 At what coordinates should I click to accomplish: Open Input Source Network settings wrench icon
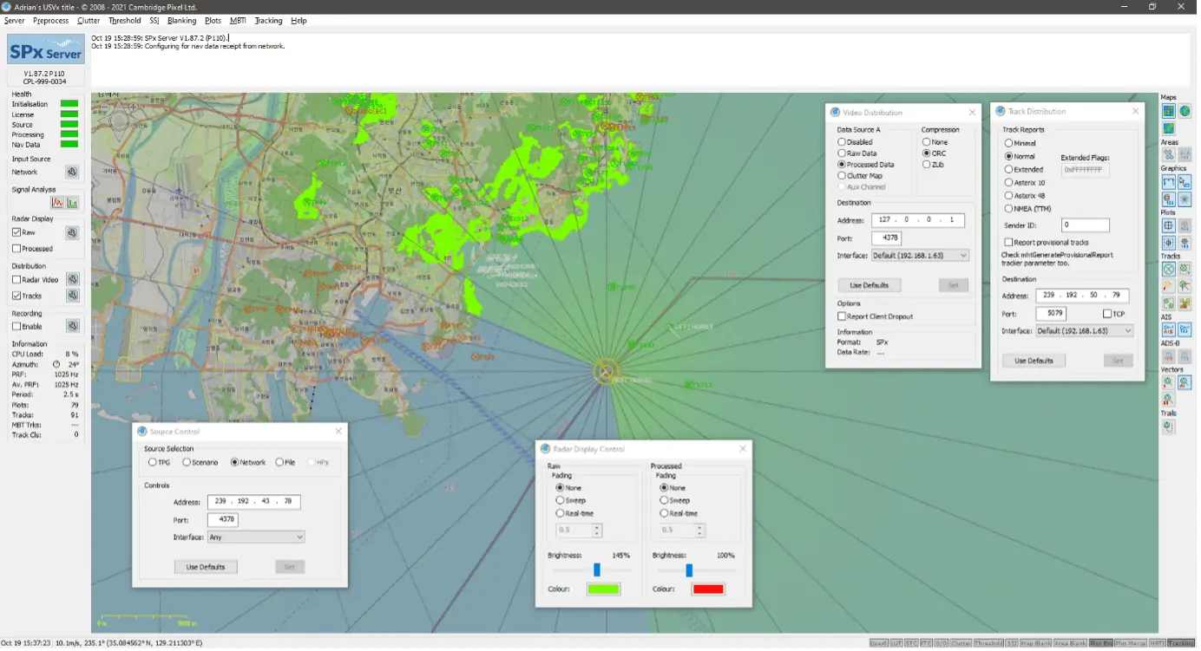(x=72, y=173)
